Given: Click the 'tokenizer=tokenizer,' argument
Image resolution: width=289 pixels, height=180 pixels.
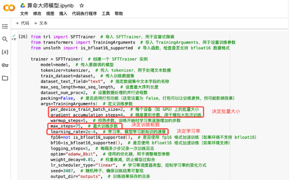Looking at the screenshot, I should point(65,70).
